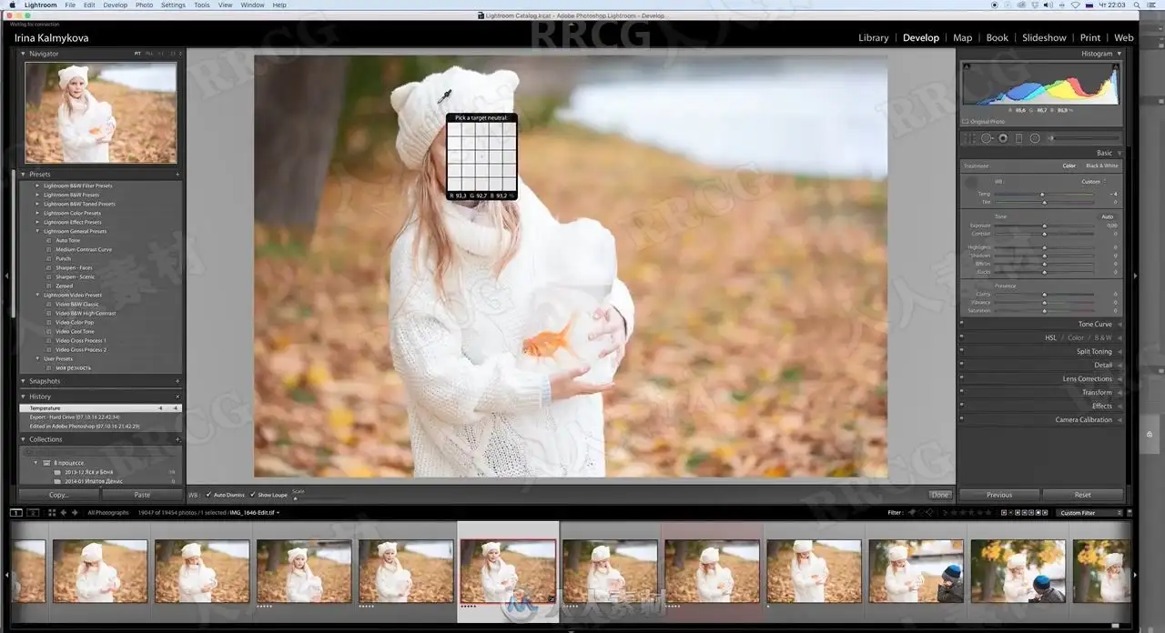Filter by flagged status flag icon
This screenshot has width=1165, height=633.
(911, 513)
